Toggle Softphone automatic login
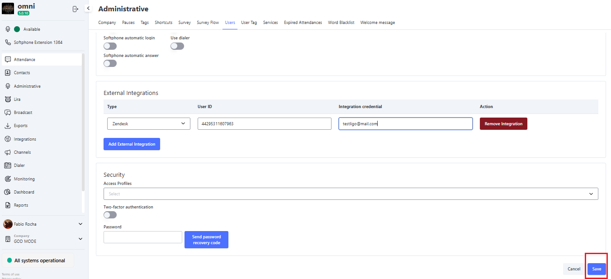Image resolution: width=611 pixels, height=279 pixels. point(110,46)
